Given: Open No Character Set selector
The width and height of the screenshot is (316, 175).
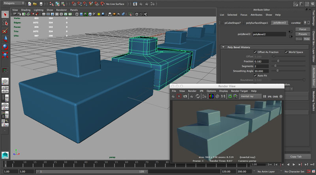Looking at the screenshot, I should pos(294,171).
